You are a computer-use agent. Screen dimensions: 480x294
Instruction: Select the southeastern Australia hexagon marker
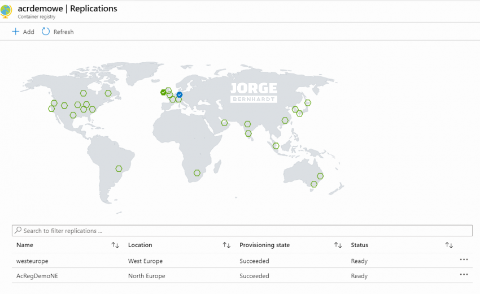pyautogui.click(x=314, y=184)
